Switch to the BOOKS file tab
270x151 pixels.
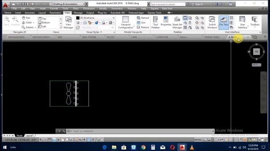coord(111,37)
